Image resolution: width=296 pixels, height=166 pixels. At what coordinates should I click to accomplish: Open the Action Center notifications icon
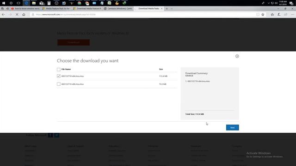(291, 3)
